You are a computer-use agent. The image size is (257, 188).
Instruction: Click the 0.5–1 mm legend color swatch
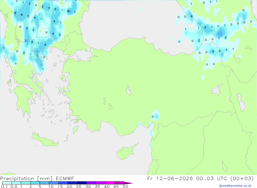16,183
